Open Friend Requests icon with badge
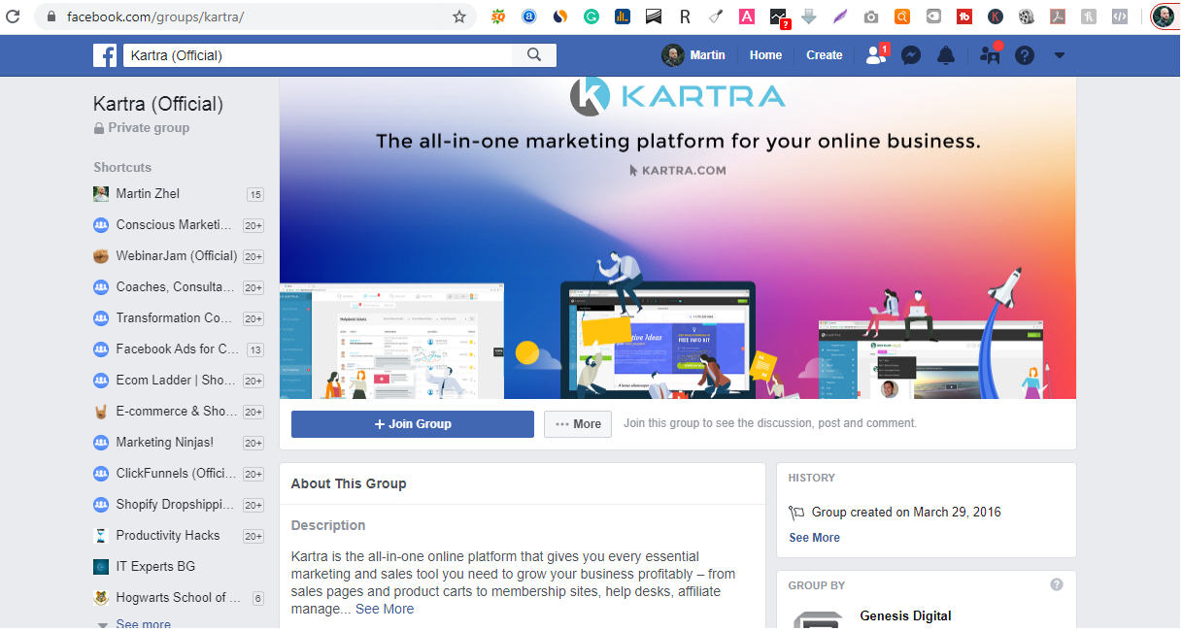1183x631 pixels. click(x=876, y=55)
